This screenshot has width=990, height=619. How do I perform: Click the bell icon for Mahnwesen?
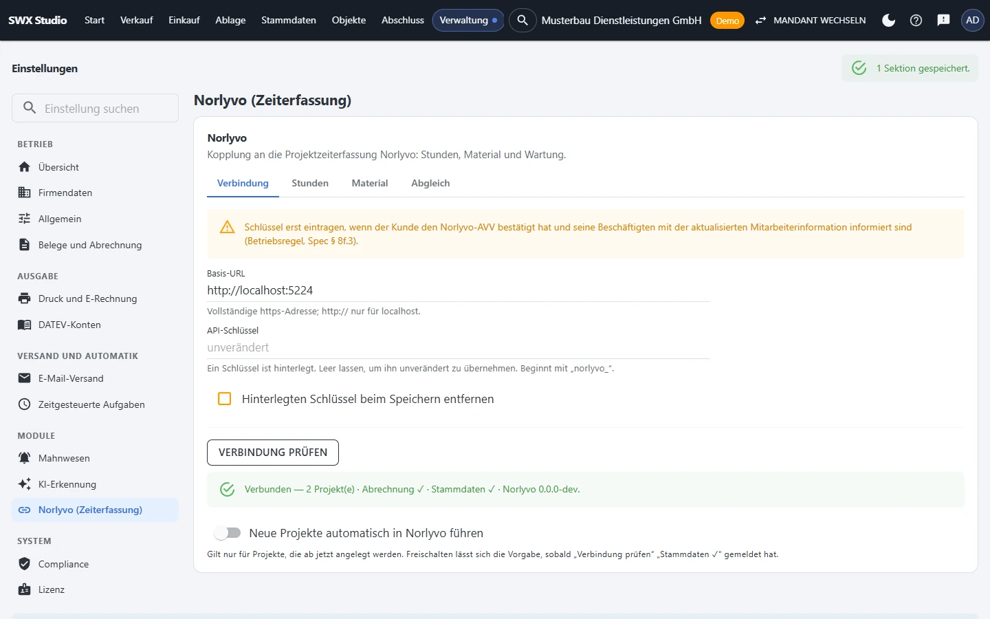[x=25, y=458]
